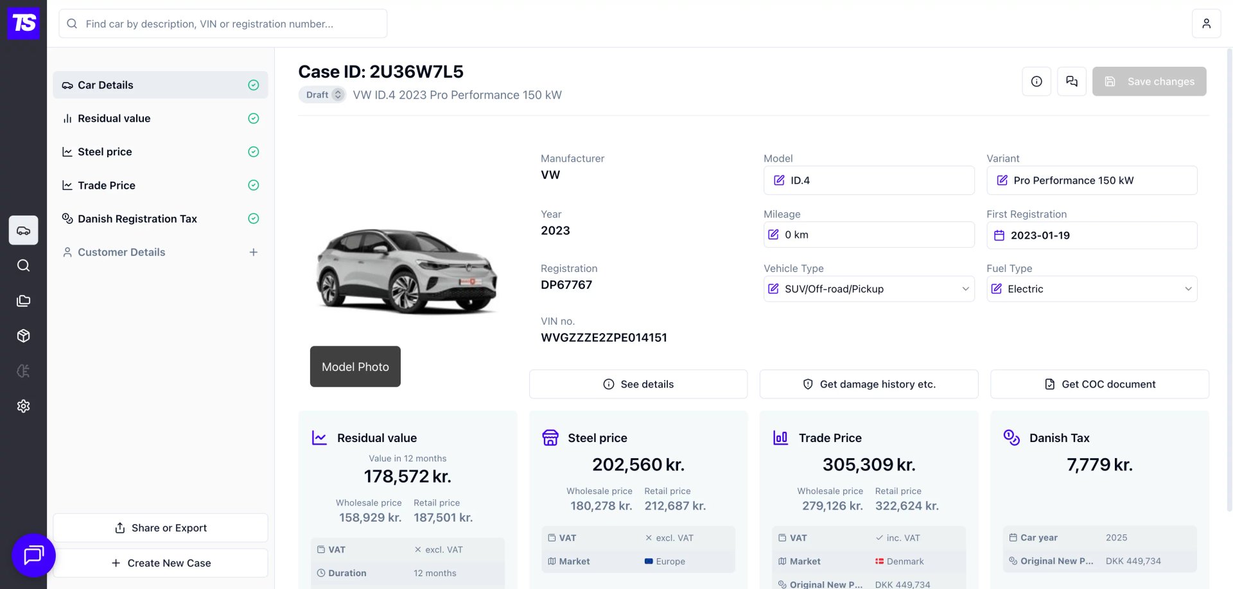Open the search icon in left sidebar
This screenshot has width=1233, height=589.
pyautogui.click(x=24, y=266)
